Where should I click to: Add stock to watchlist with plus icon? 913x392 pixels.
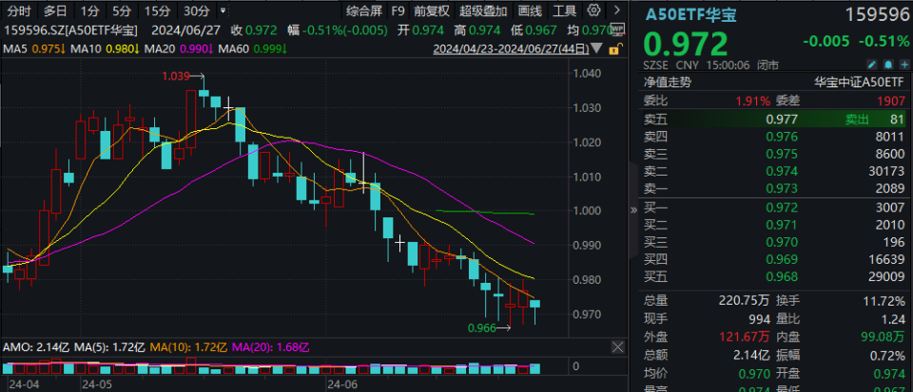click(x=903, y=65)
